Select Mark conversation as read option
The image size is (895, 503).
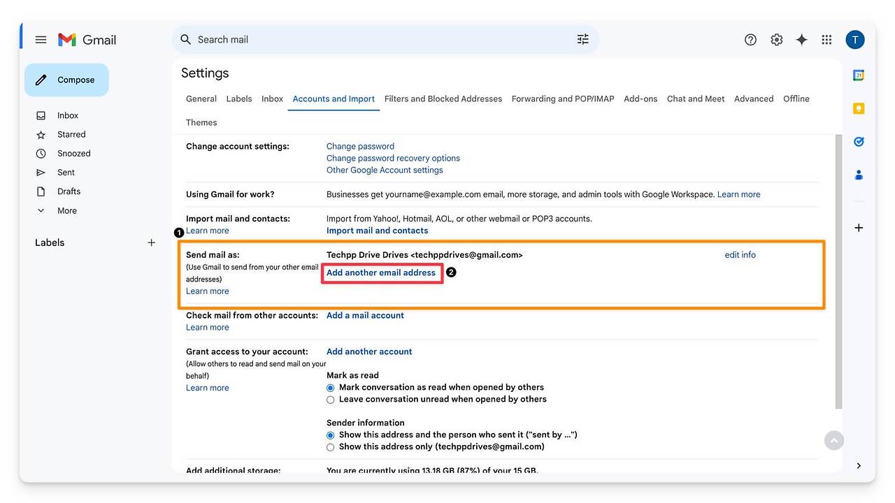click(x=331, y=388)
